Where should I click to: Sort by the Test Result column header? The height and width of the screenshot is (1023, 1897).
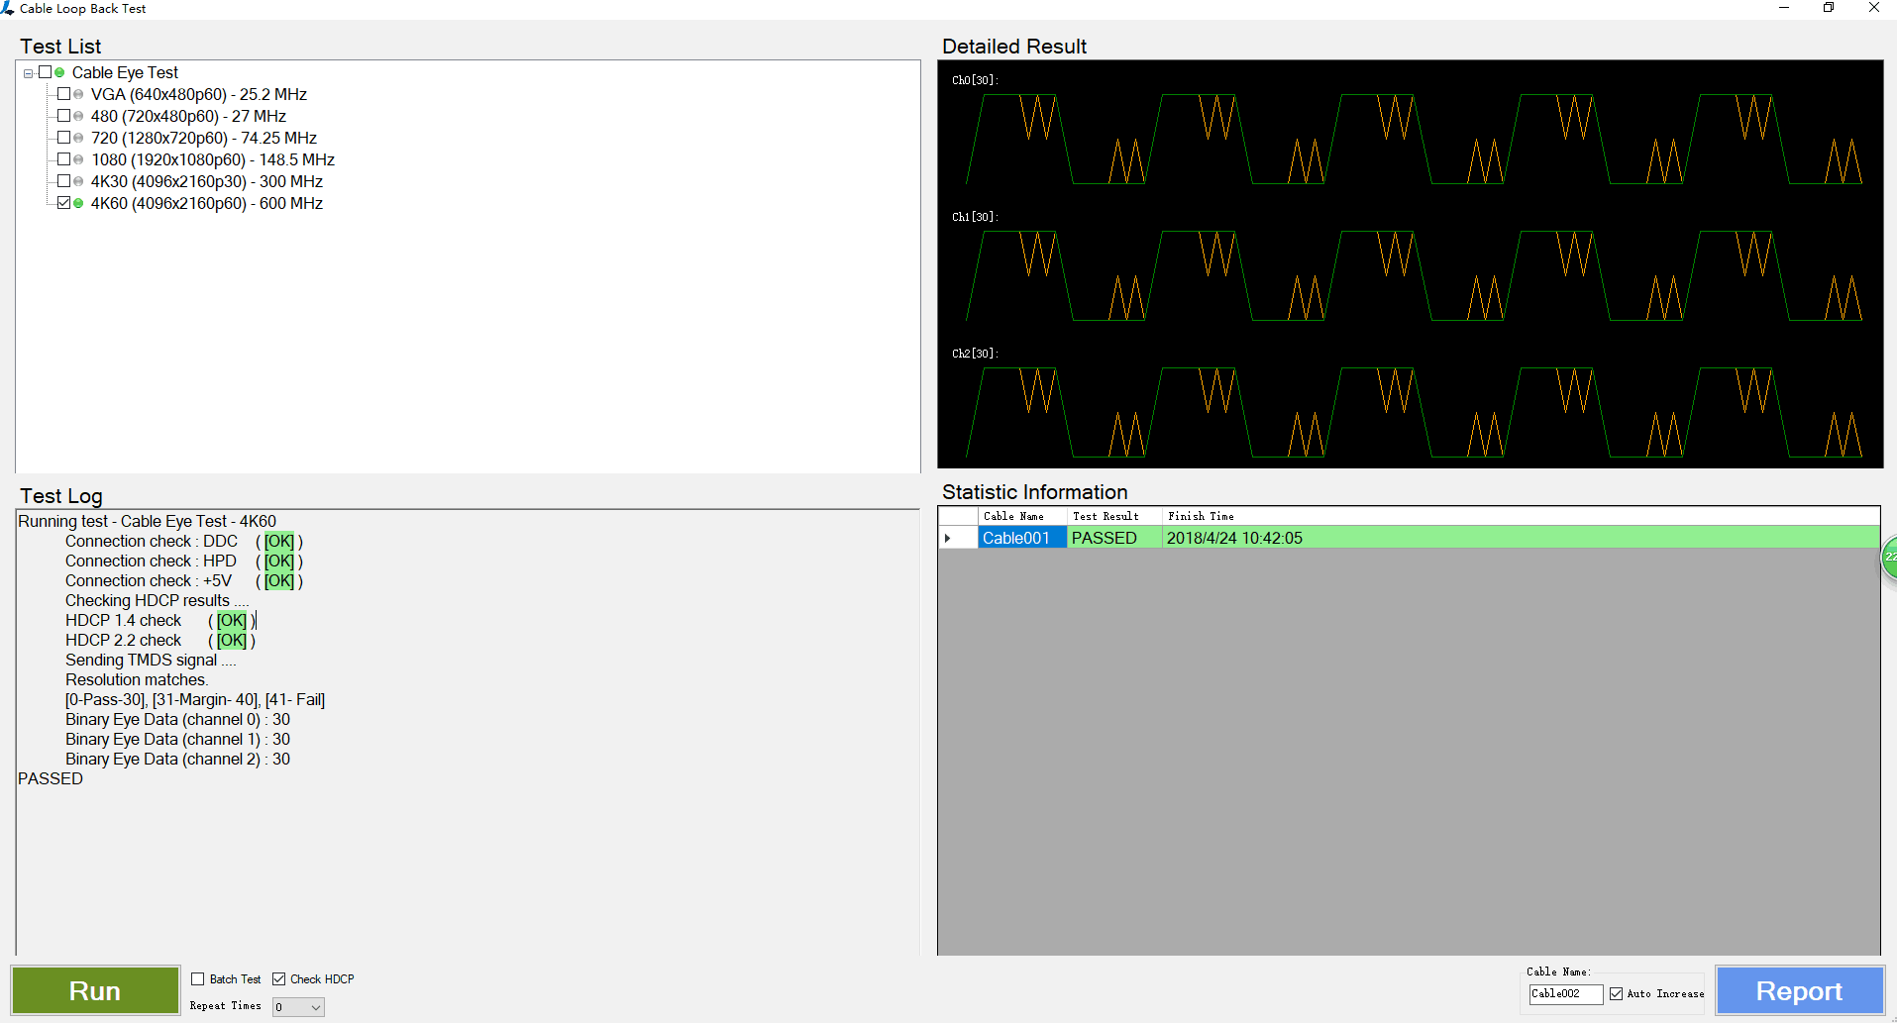[x=1106, y=516]
